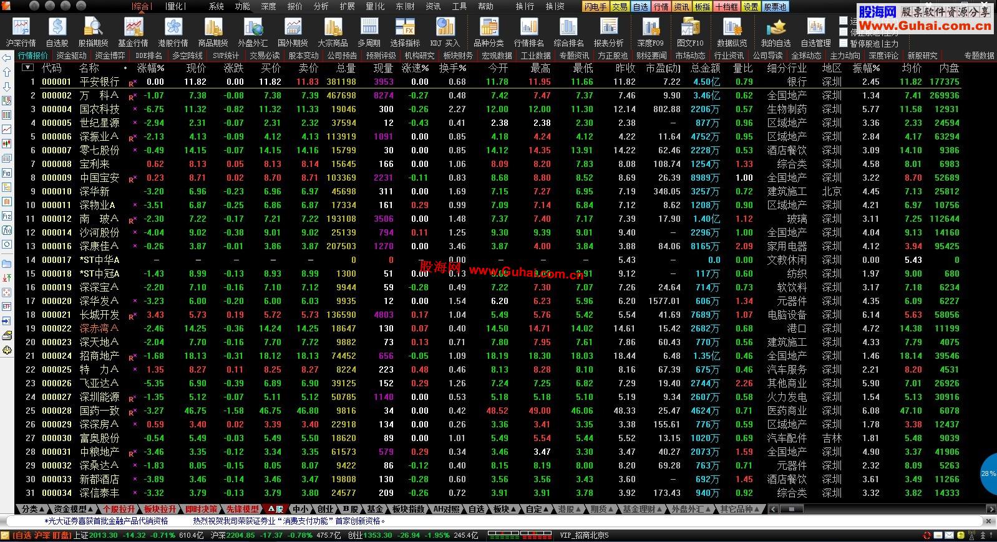Open 自选股 dollar icon
Screen dimensions: 997x542
[57, 32]
